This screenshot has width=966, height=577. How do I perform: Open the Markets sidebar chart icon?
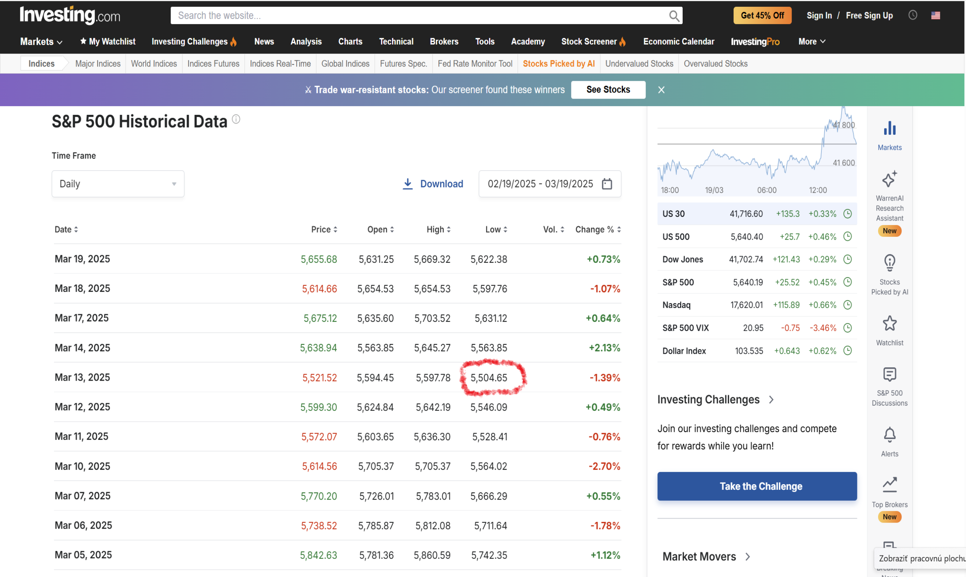click(889, 128)
